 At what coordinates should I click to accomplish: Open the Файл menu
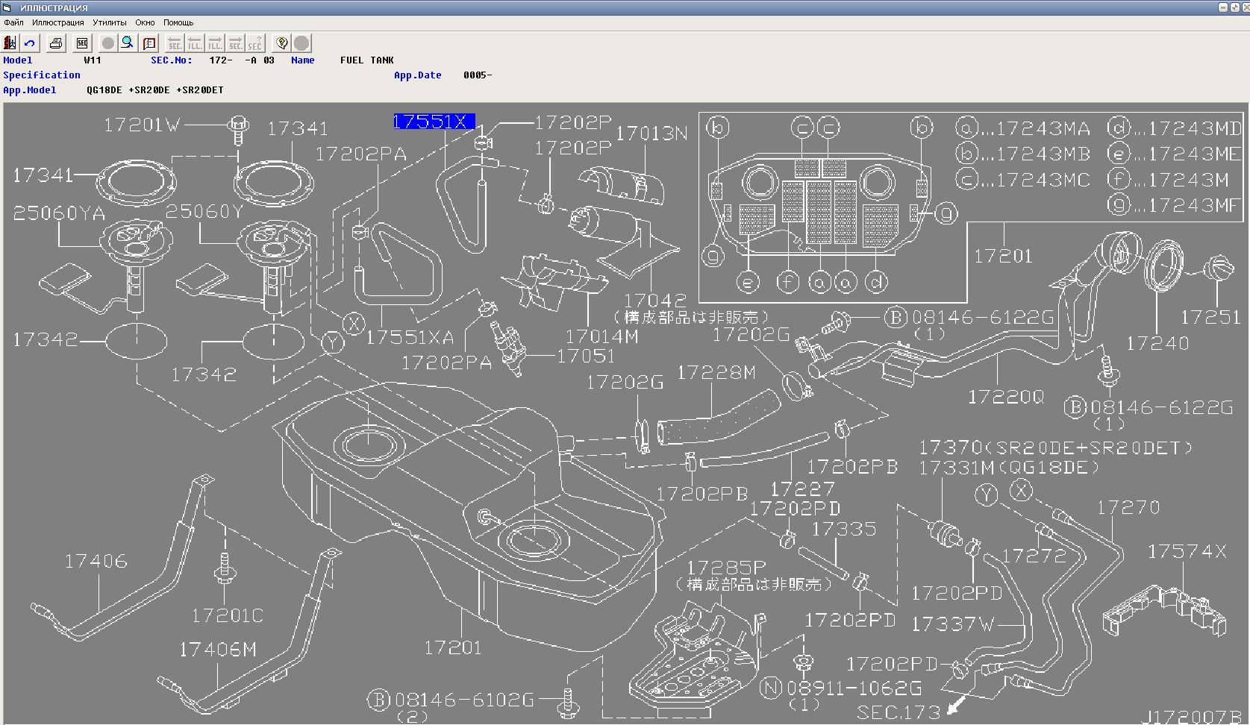click(13, 22)
